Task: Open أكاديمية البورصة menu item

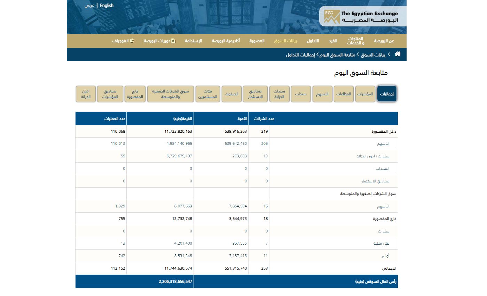Action: click(x=226, y=41)
